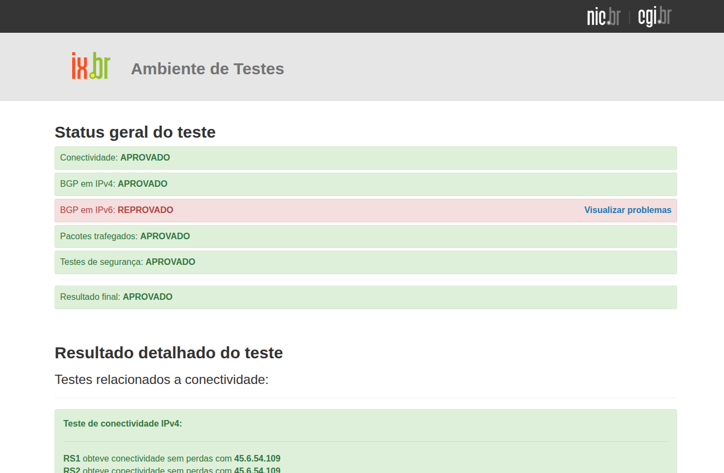The width and height of the screenshot is (724, 473).
Task: Click IP address 45.6.54.109 on RS1 line
Action: pos(257,459)
